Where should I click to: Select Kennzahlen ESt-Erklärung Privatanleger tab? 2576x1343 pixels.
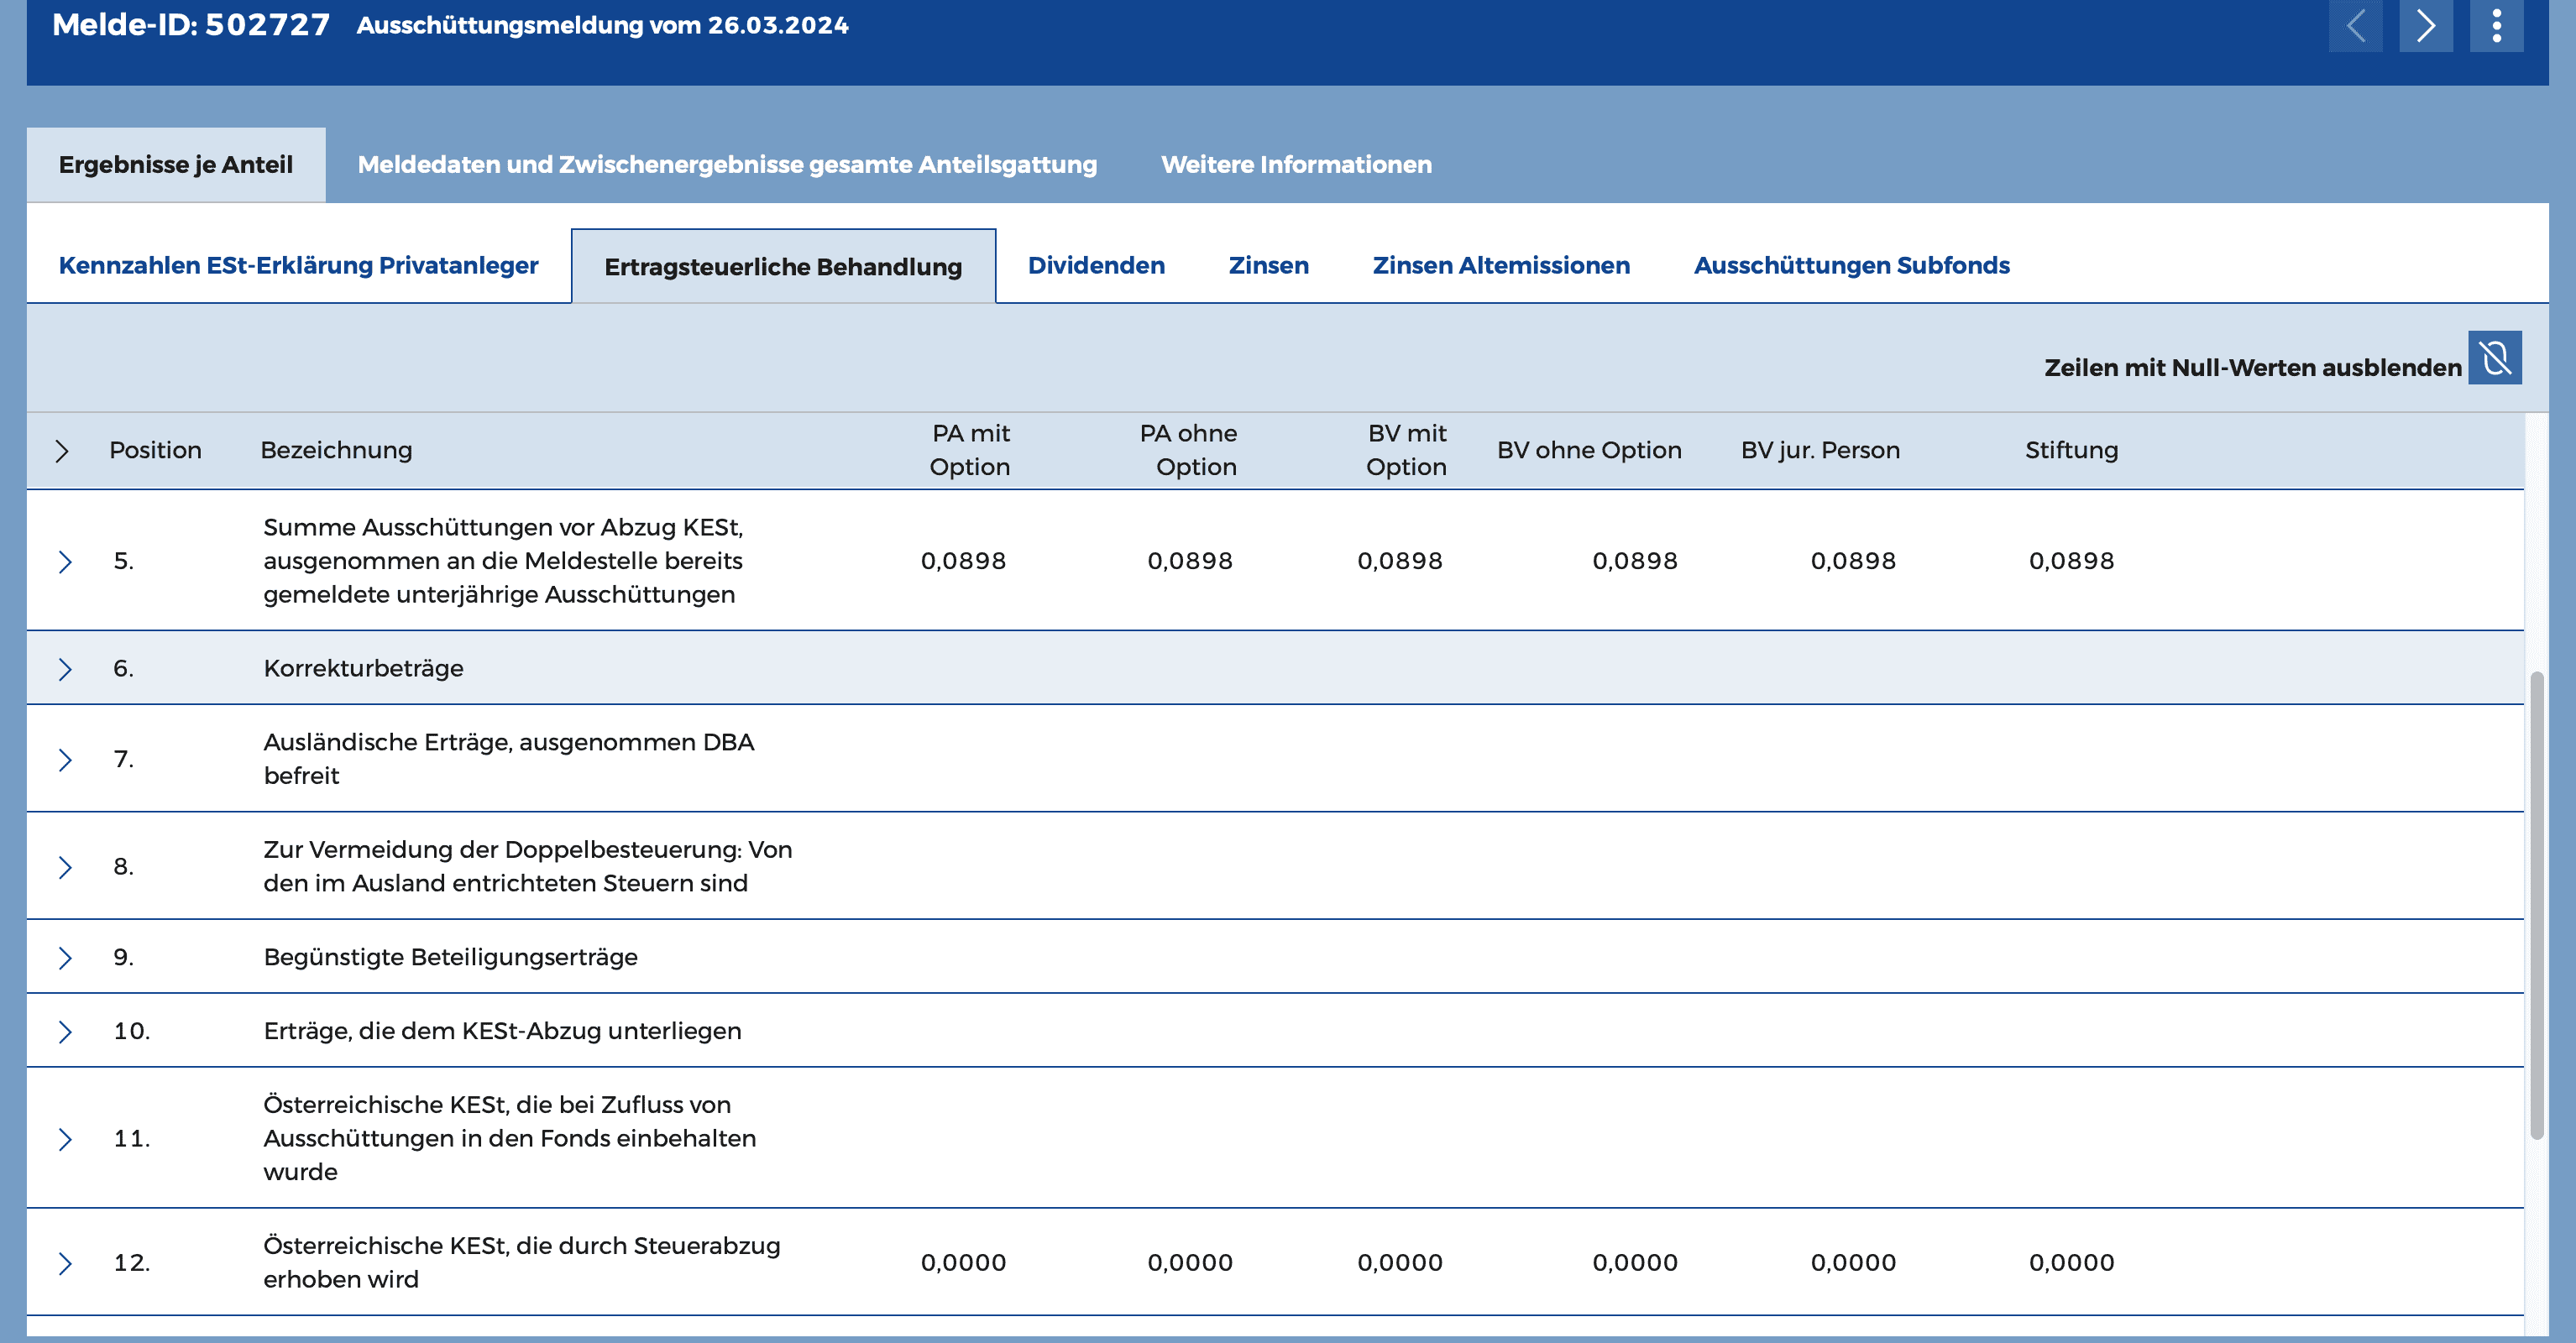coord(298,266)
